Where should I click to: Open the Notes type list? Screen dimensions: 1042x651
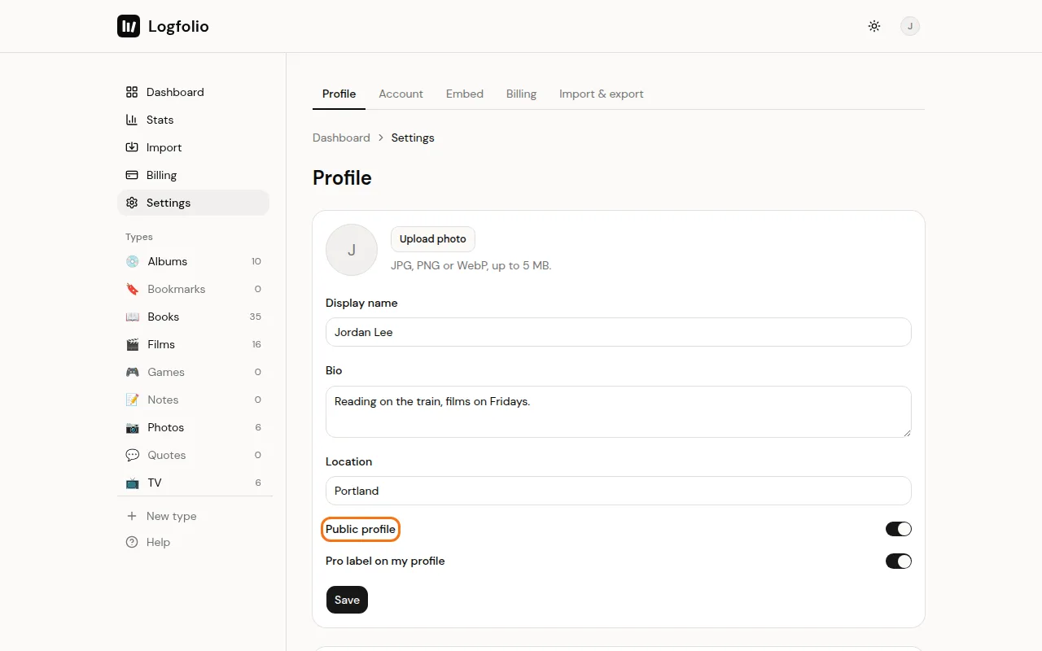click(193, 400)
